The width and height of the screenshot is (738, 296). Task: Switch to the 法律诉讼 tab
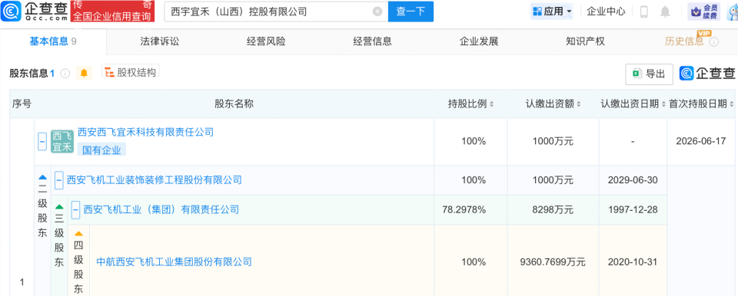[x=160, y=41]
